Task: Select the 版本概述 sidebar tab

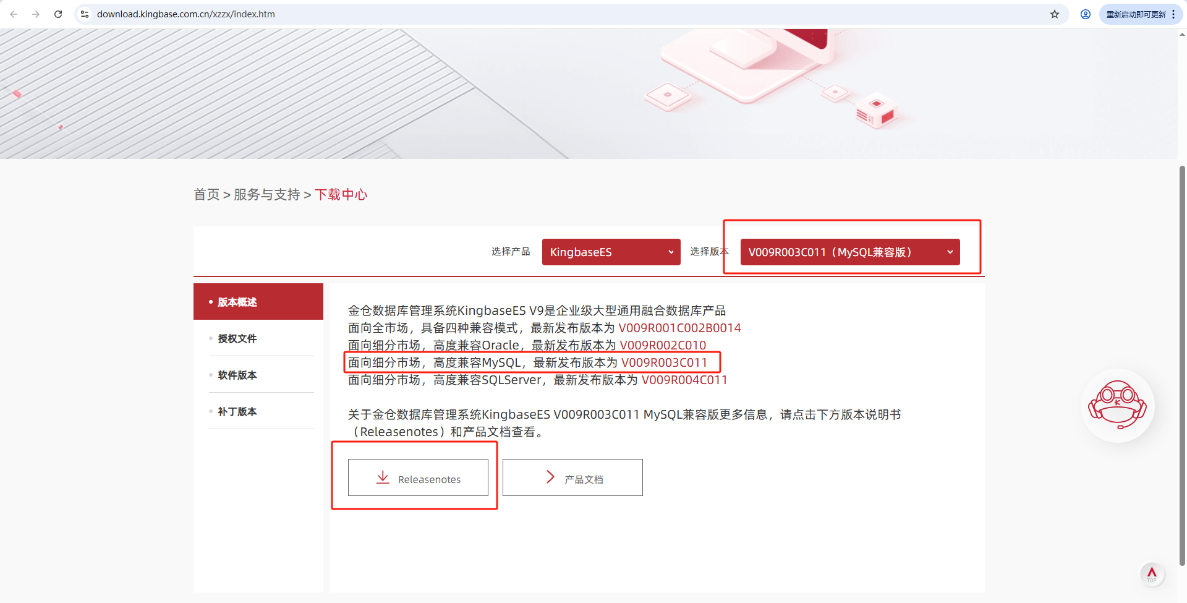Action: [x=258, y=302]
